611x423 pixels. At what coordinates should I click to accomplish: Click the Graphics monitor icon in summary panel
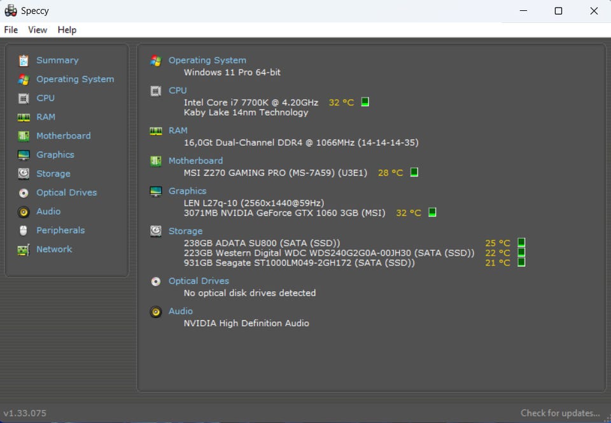[156, 191]
